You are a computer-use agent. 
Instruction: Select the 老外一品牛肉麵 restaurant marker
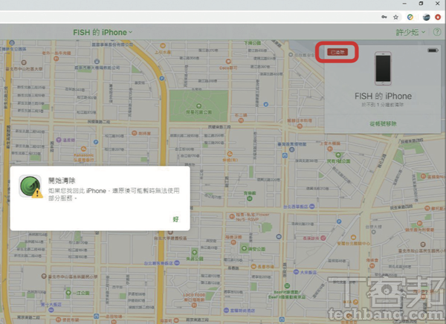tap(56, 59)
